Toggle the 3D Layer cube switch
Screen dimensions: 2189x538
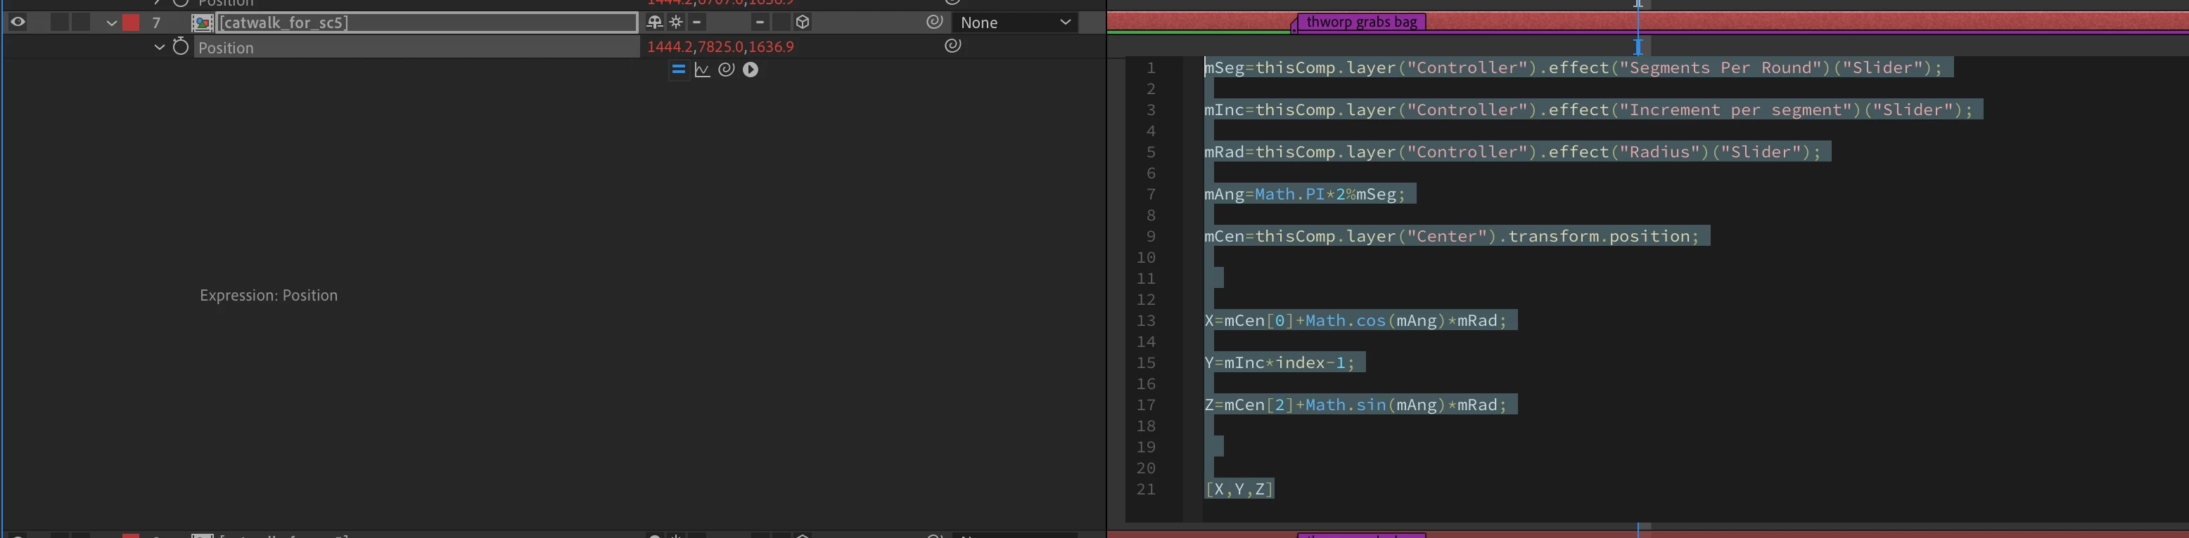coord(803,22)
